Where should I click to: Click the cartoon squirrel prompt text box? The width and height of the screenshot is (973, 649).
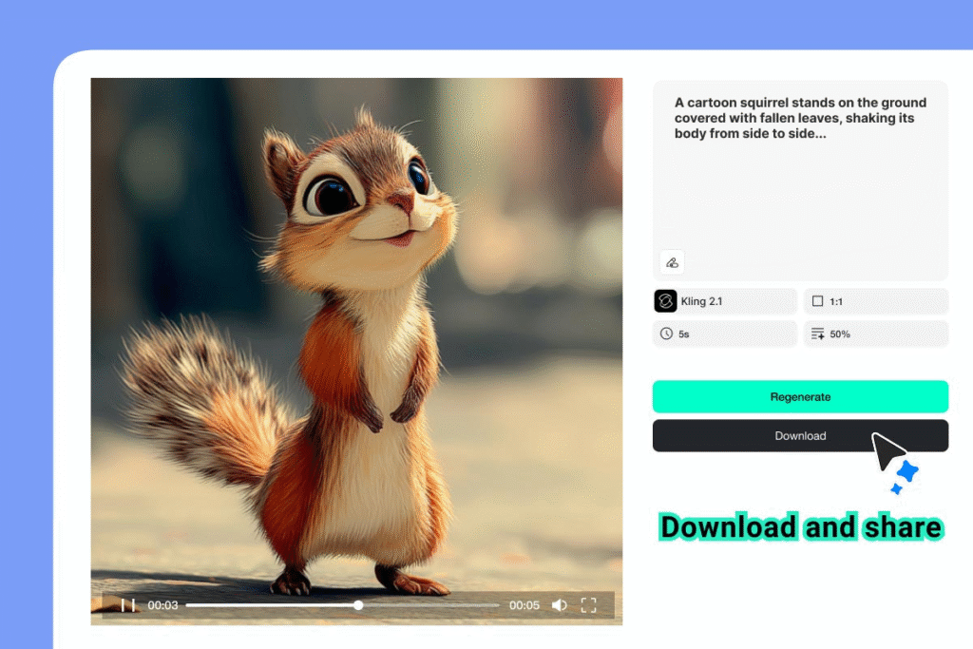pos(800,171)
